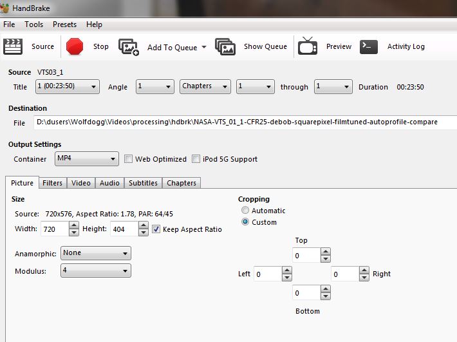Click the red Stop octagon icon
This screenshot has width=457, height=342.
(x=75, y=46)
